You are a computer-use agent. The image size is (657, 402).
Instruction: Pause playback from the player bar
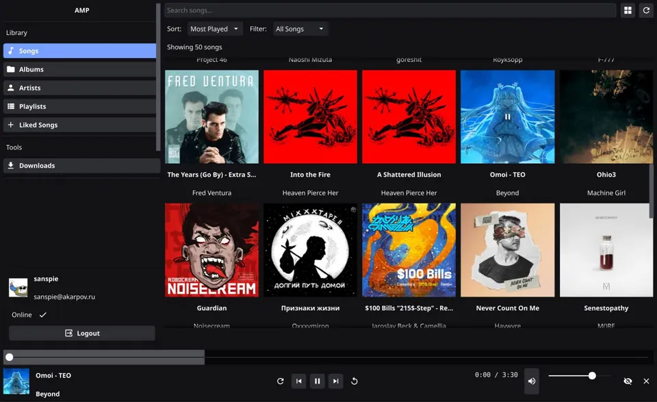[317, 381]
